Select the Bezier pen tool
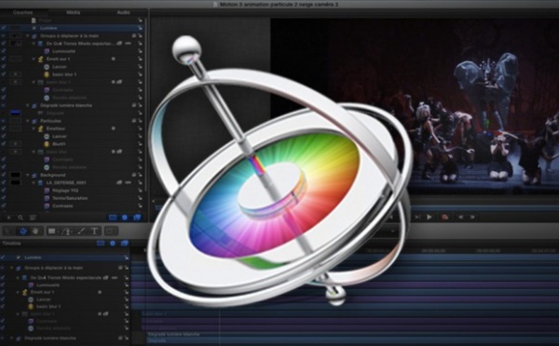The image size is (559, 346). pyautogui.click(x=66, y=232)
